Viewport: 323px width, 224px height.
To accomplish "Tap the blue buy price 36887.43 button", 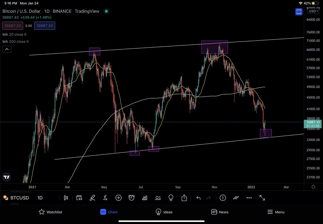I will (45, 26).
